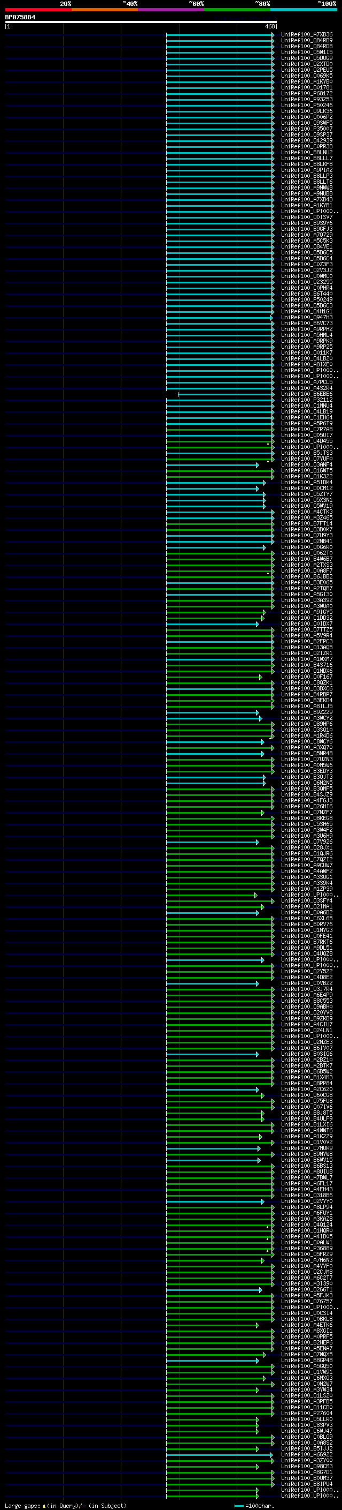
Task: Click the alignment bar for UniRef100_Q3ANF4
Action: pyautogui.click(x=212, y=465)
